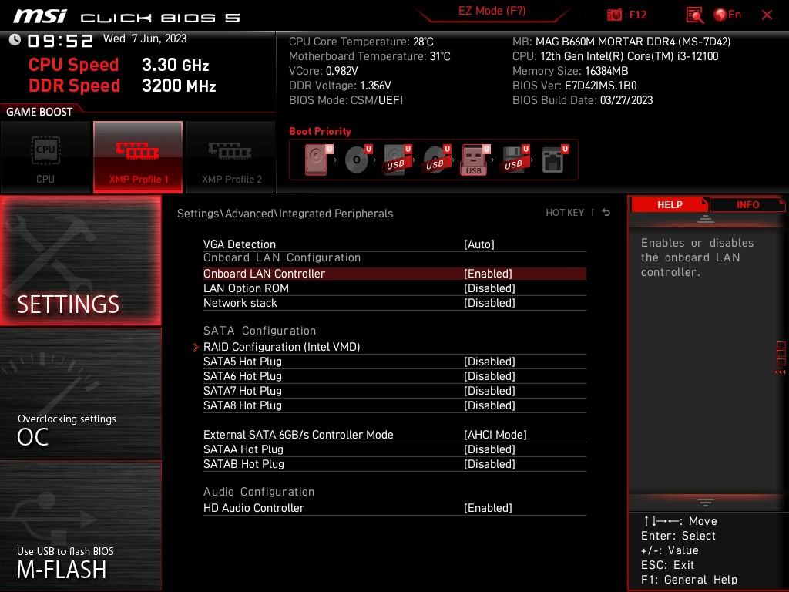
Task: Click the help panel scroll-down indicator
Action: pos(706,502)
